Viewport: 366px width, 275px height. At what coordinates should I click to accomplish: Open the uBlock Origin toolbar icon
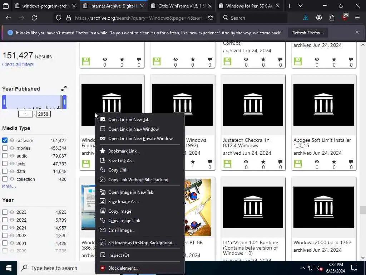coord(345,17)
